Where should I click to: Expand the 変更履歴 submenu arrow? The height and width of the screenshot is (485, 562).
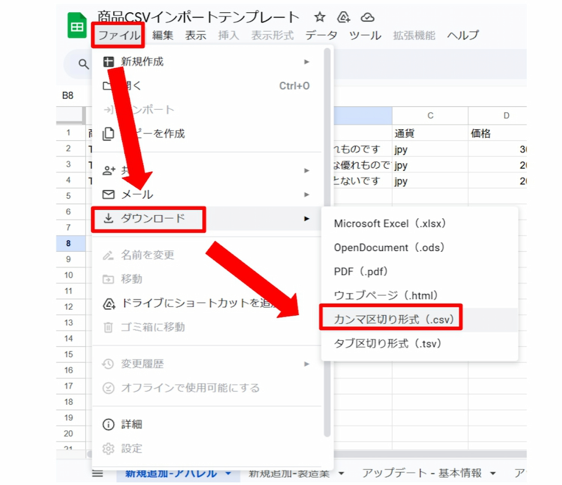pyautogui.click(x=306, y=364)
